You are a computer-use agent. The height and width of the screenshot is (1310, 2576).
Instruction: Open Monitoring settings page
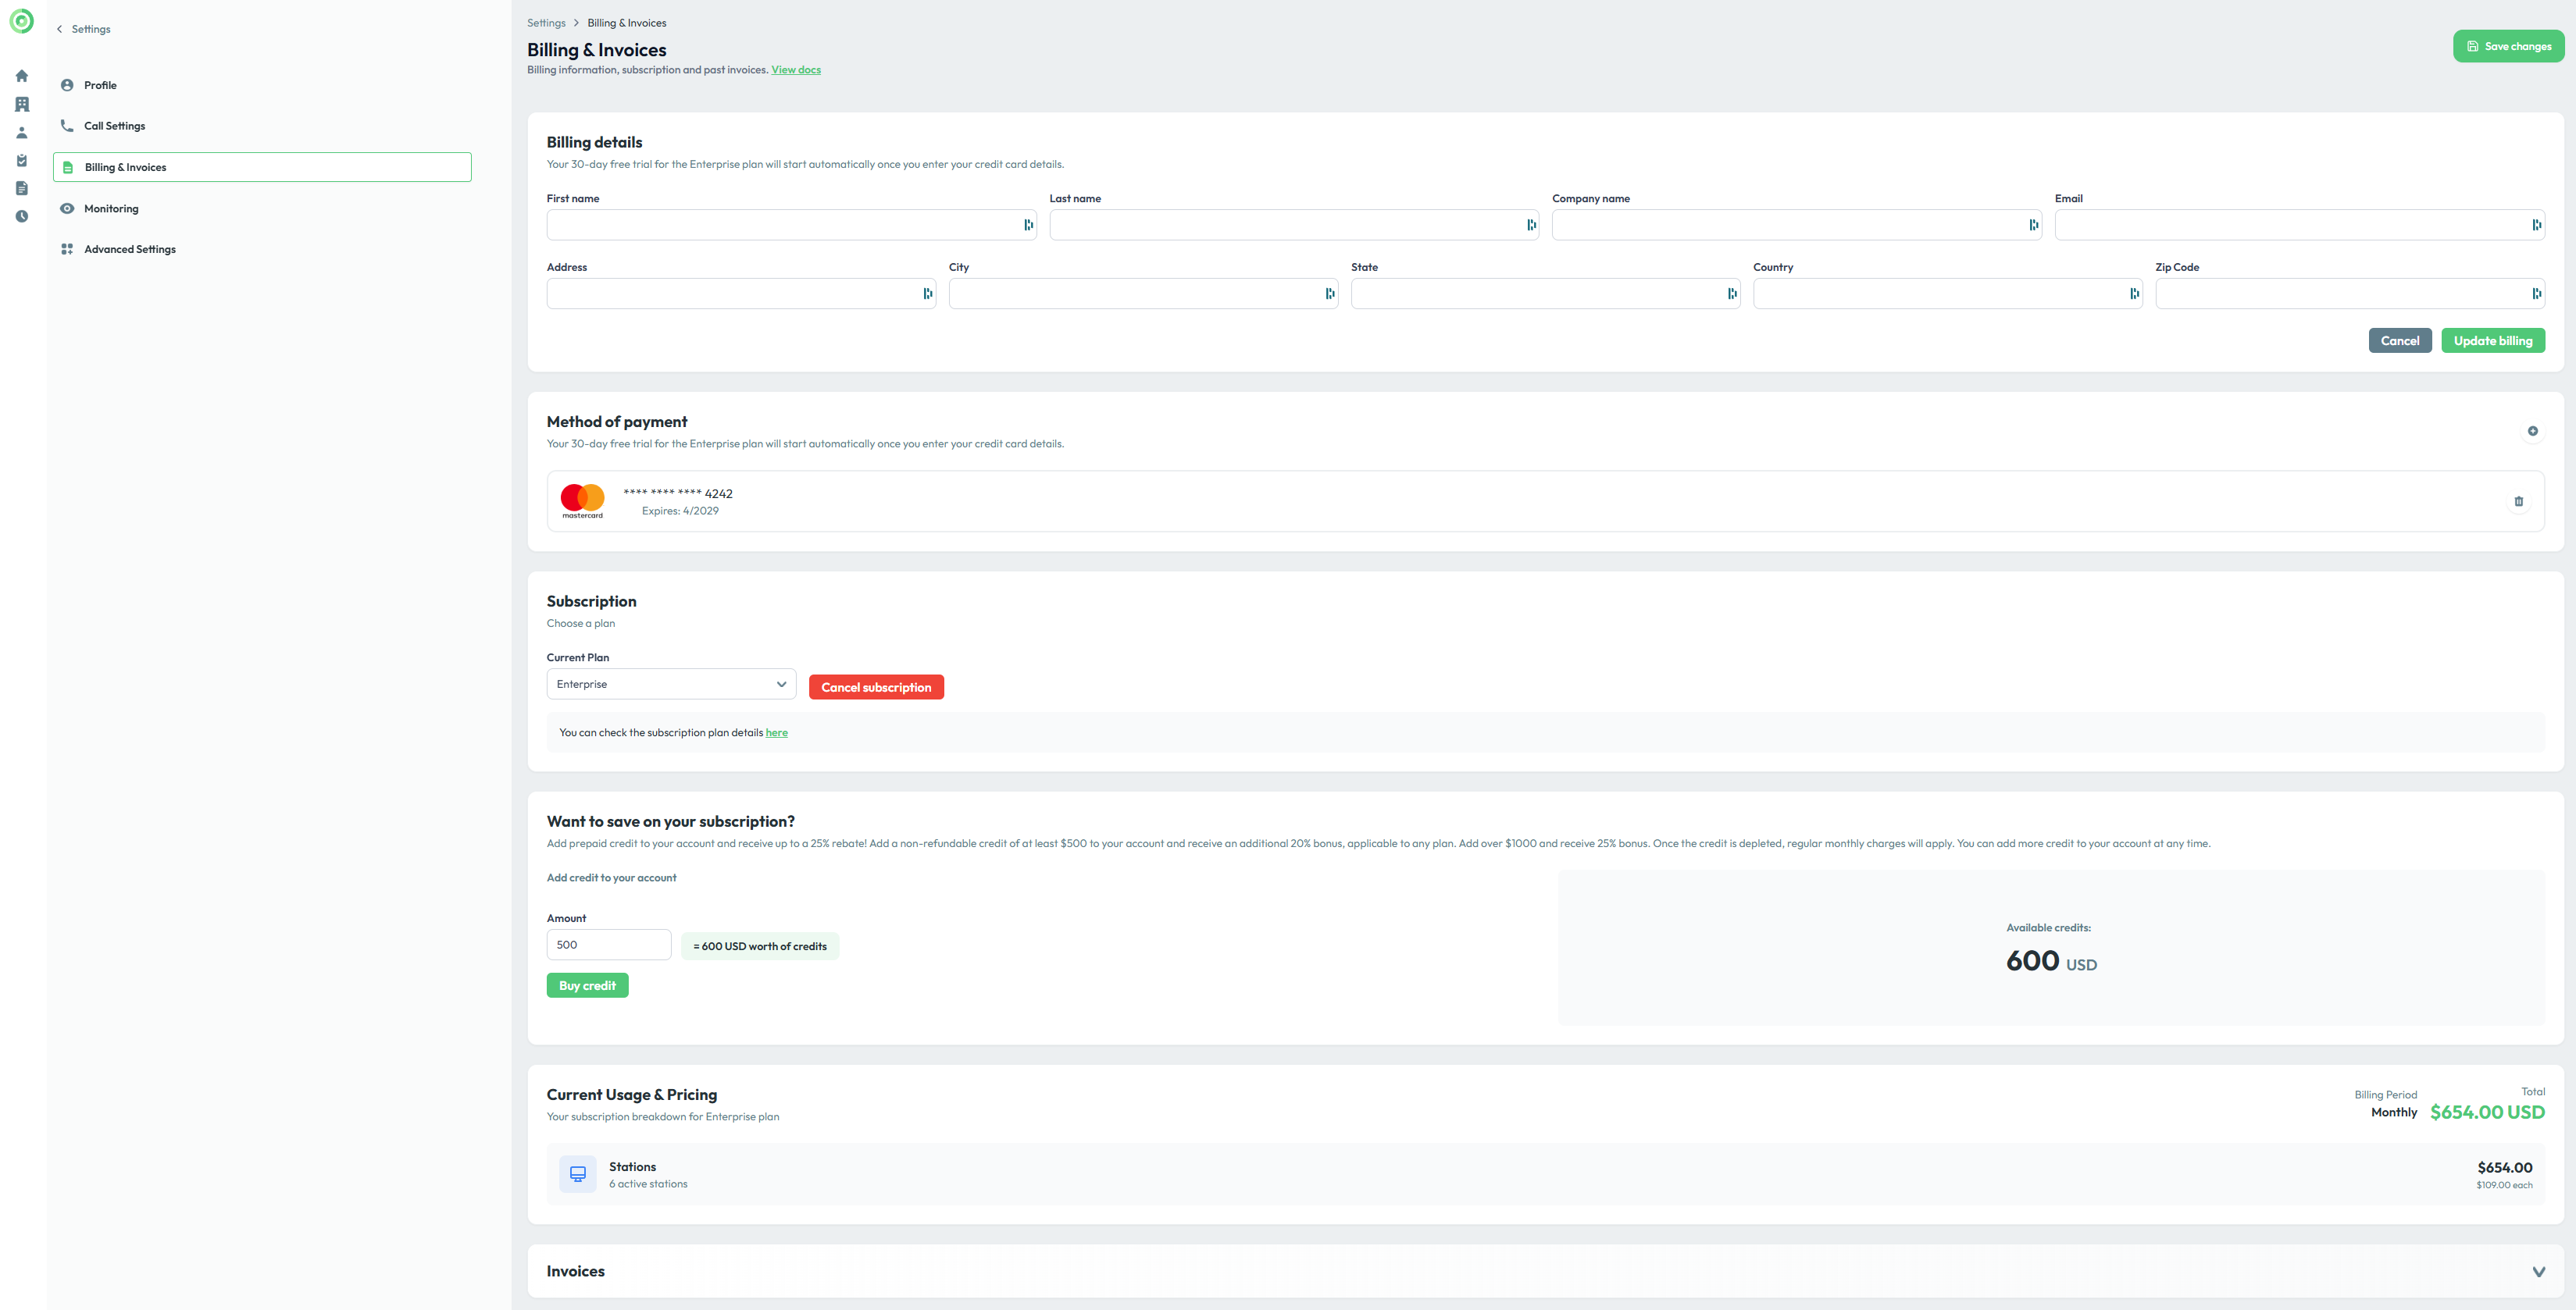[111, 209]
